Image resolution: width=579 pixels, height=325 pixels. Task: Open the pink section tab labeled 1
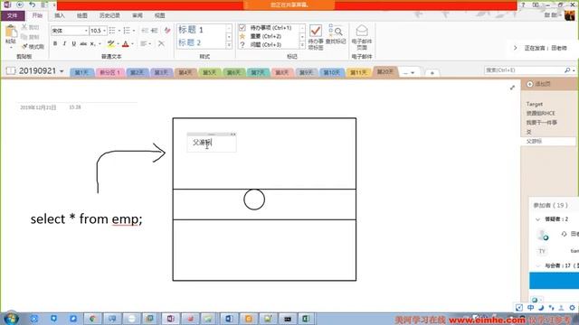[x=109, y=72]
